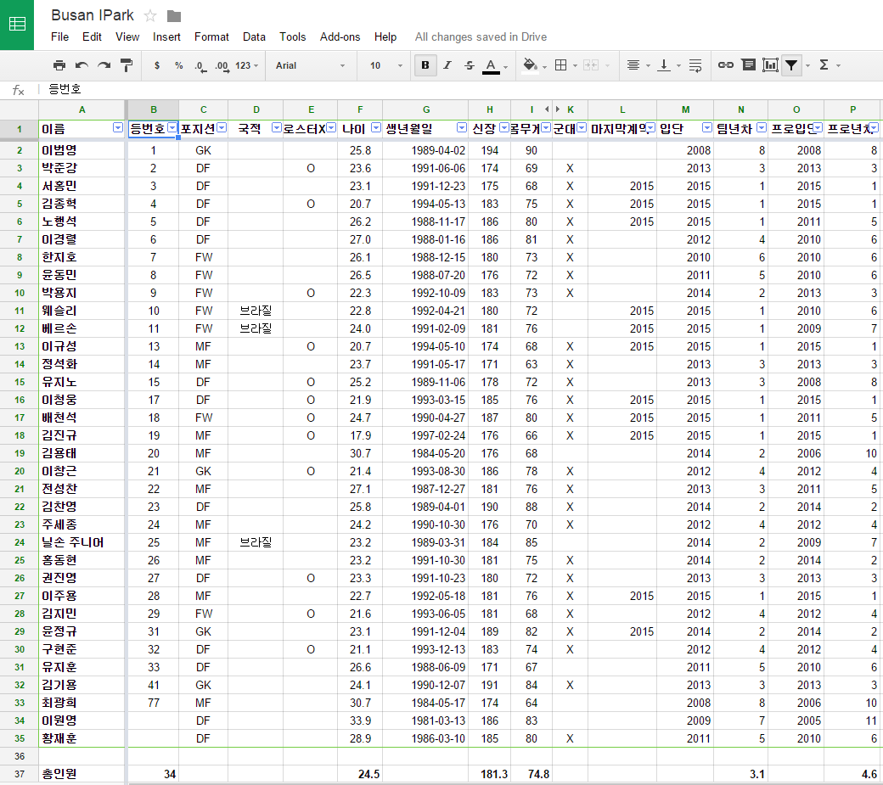Image resolution: width=883 pixels, height=785 pixels.
Task: Open the fill color bucket tool
Action: (x=531, y=65)
